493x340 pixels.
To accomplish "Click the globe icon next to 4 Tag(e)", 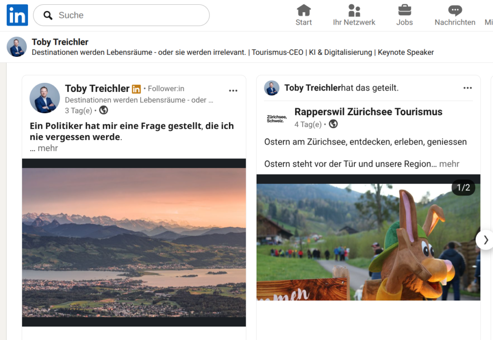I will click(x=333, y=124).
